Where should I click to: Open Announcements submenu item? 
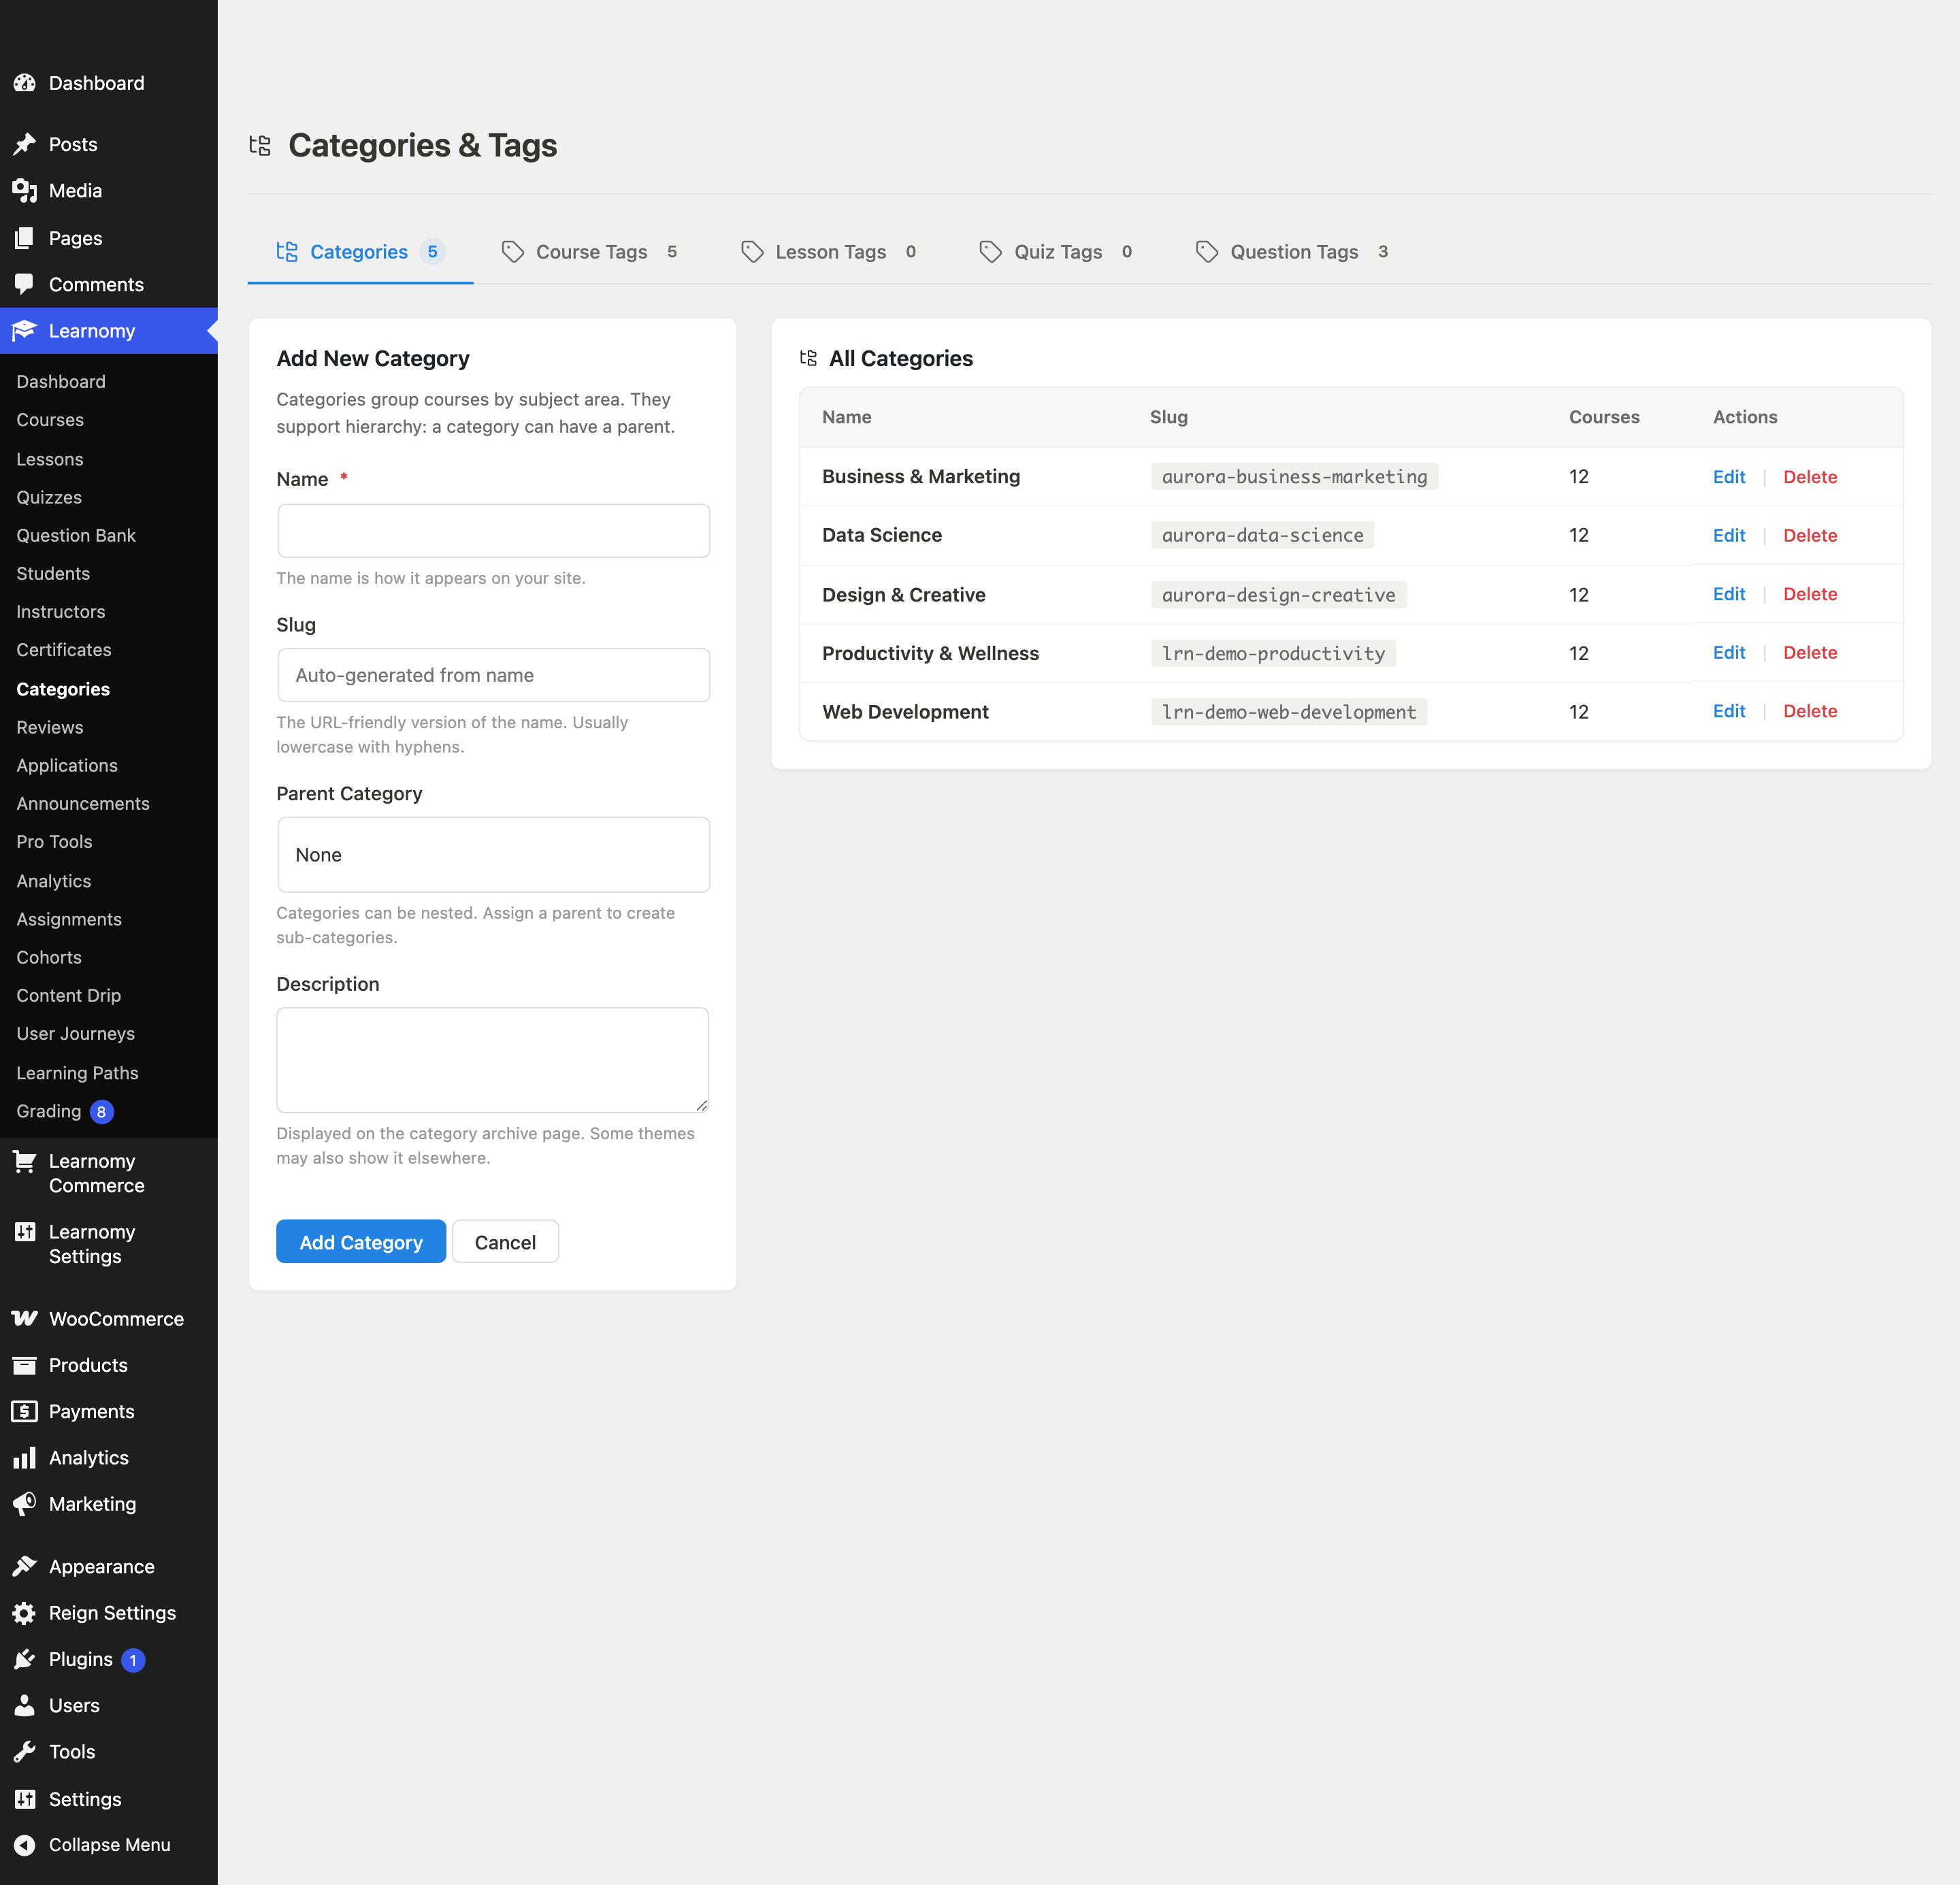[x=83, y=803]
